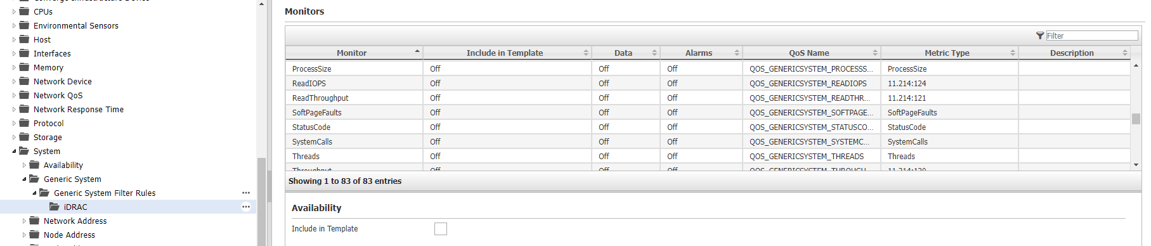
Task: Click the filter funnel icon
Action: [1040, 36]
